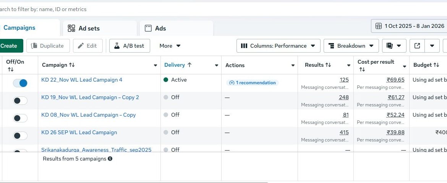
Task: Open KD 08_Nov WL Lead Campaign – Copy link
Action: 88,115
